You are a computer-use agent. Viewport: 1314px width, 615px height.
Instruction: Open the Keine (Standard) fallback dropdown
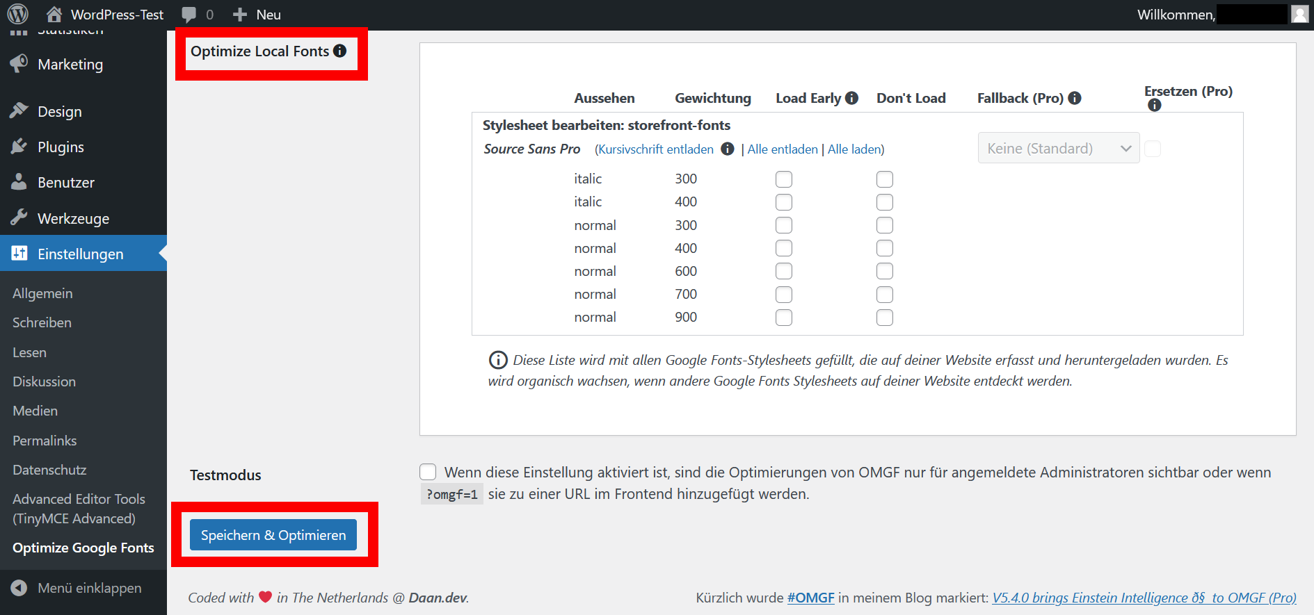point(1059,148)
